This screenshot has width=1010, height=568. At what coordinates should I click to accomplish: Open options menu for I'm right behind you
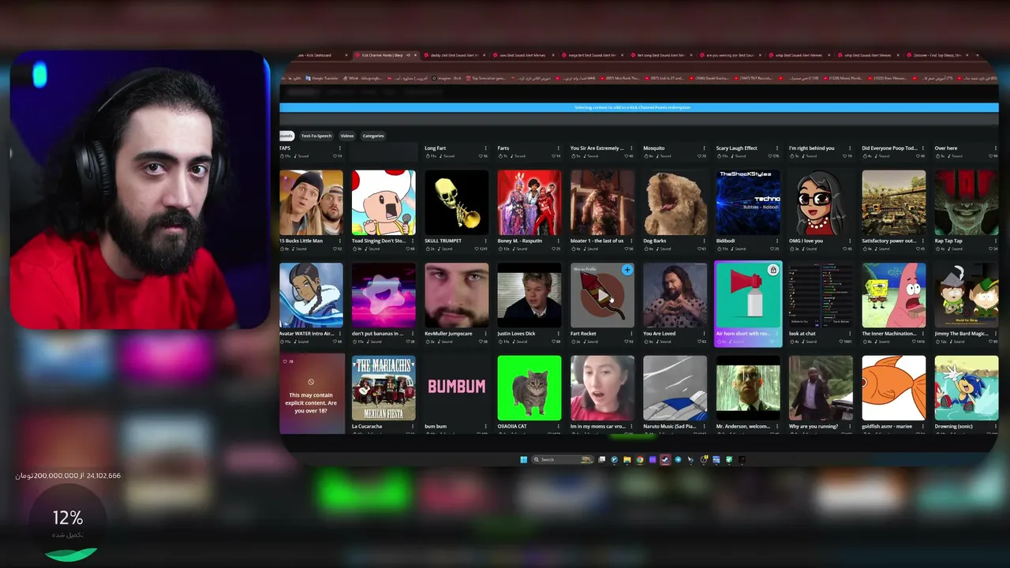click(850, 148)
